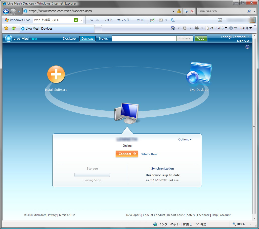This screenshot has height=229, width=259.
Task: Click the メール menu item
Action: click(x=95, y=20)
